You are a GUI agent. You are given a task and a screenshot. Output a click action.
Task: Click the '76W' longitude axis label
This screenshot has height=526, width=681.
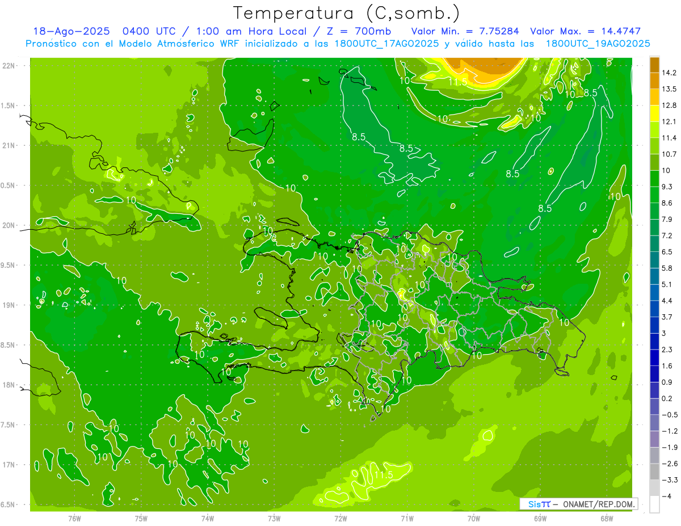[x=74, y=518]
